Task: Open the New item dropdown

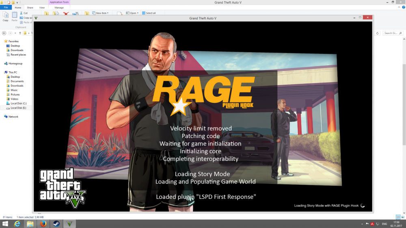Action: (100, 13)
